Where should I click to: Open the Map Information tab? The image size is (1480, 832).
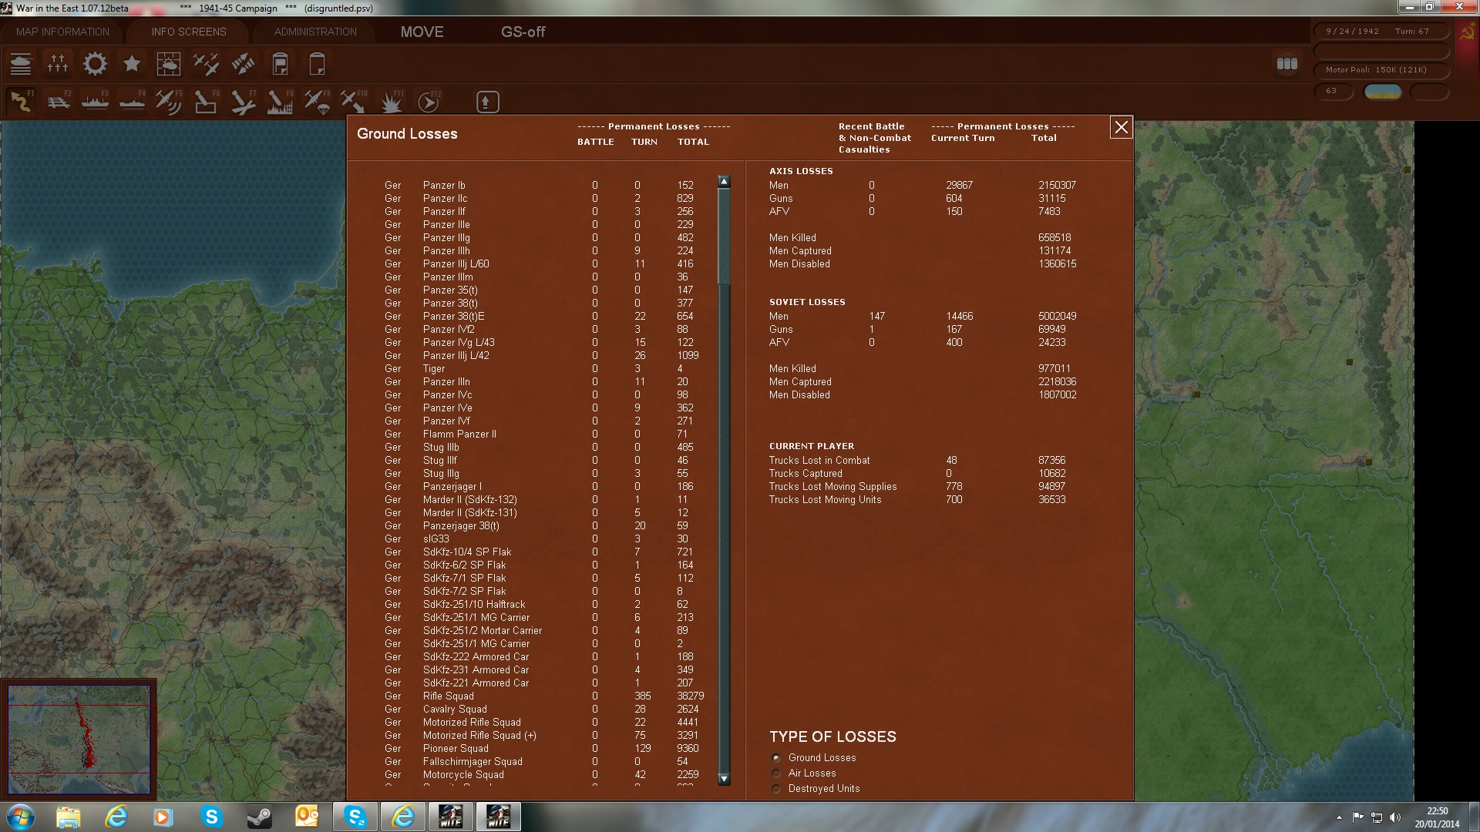coord(62,32)
